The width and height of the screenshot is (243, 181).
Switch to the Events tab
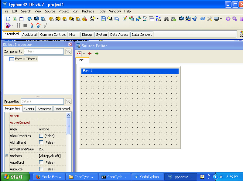click(29, 109)
